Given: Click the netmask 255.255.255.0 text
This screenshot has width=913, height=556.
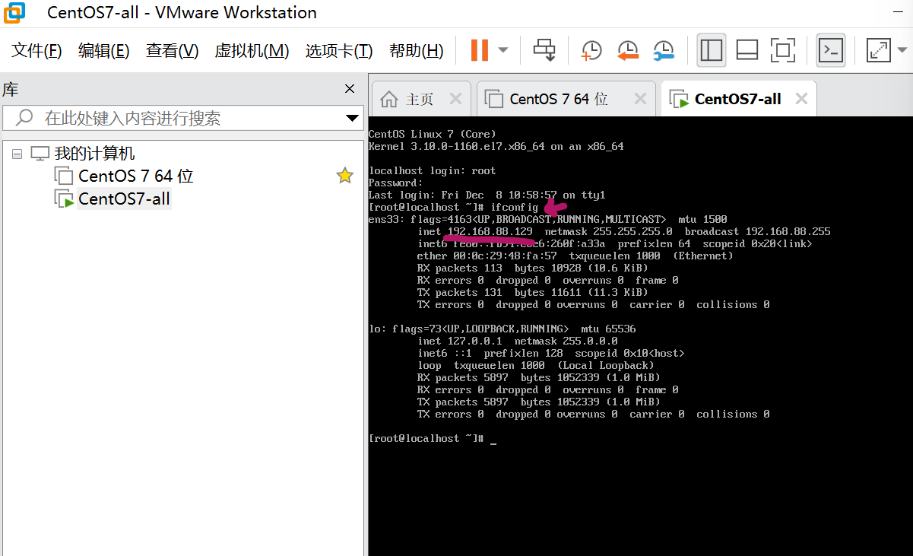Looking at the screenshot, I should [608, 231].
